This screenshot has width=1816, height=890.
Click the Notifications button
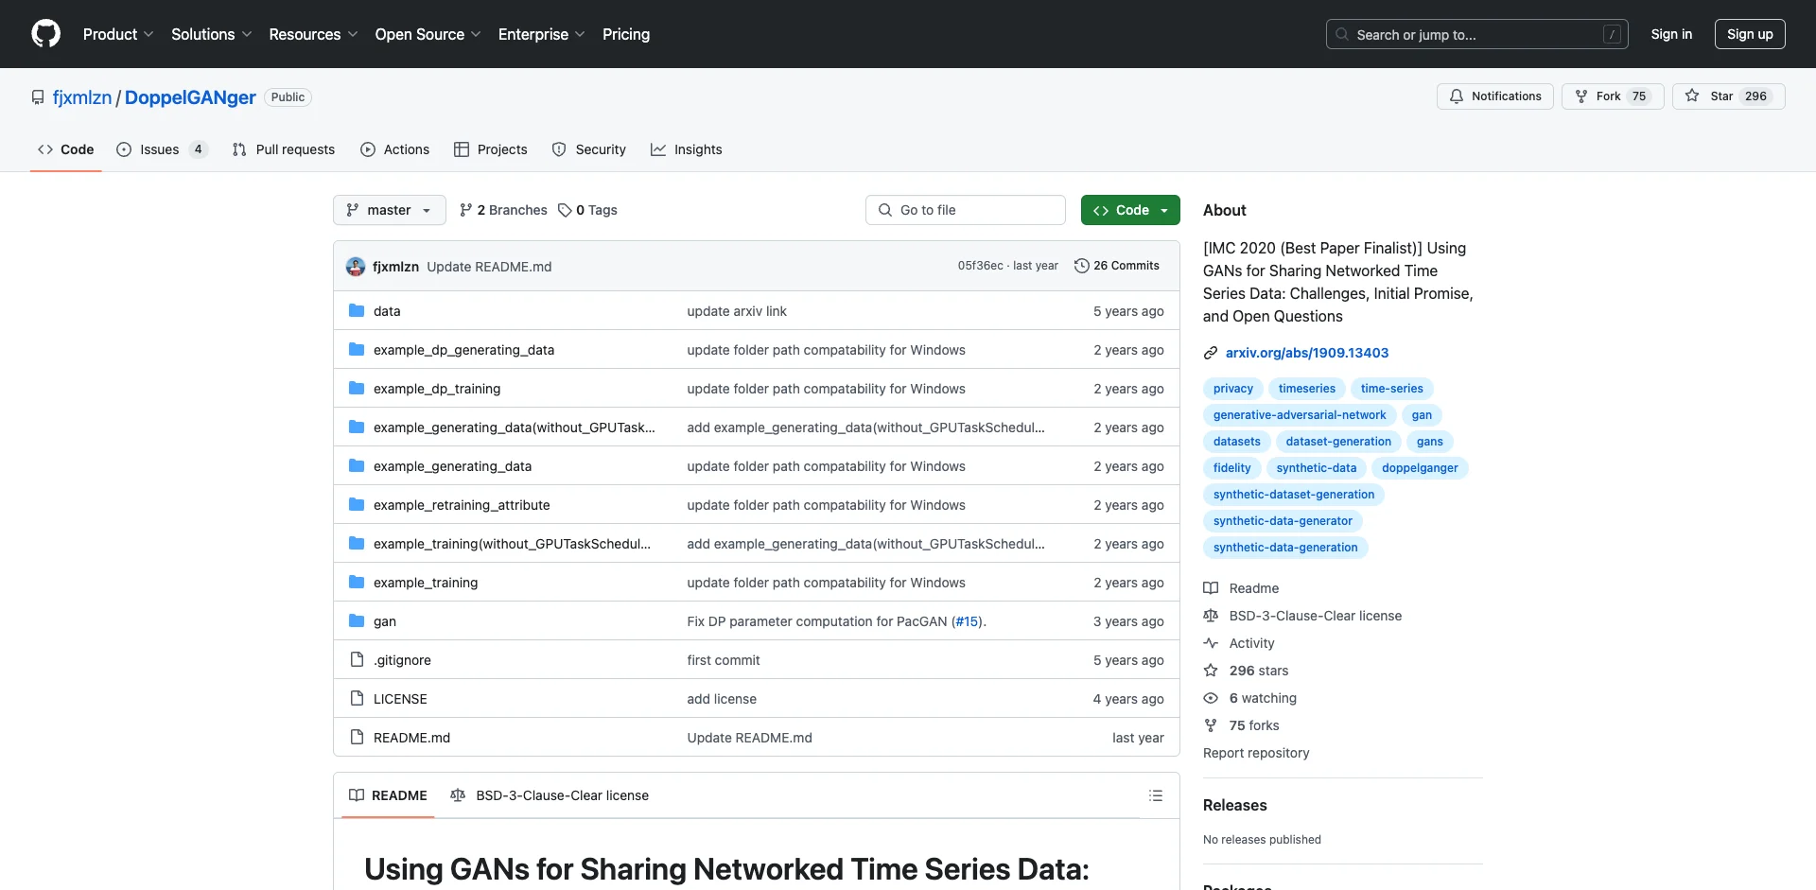(1494, 96)
